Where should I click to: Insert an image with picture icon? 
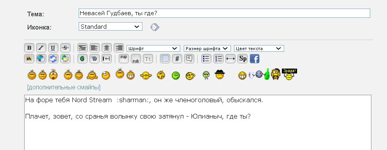[29, 59]
